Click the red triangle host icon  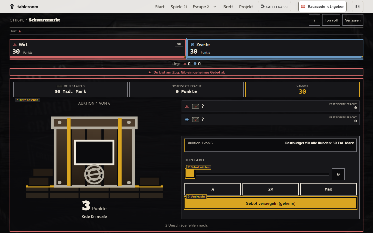coord(20,31)
